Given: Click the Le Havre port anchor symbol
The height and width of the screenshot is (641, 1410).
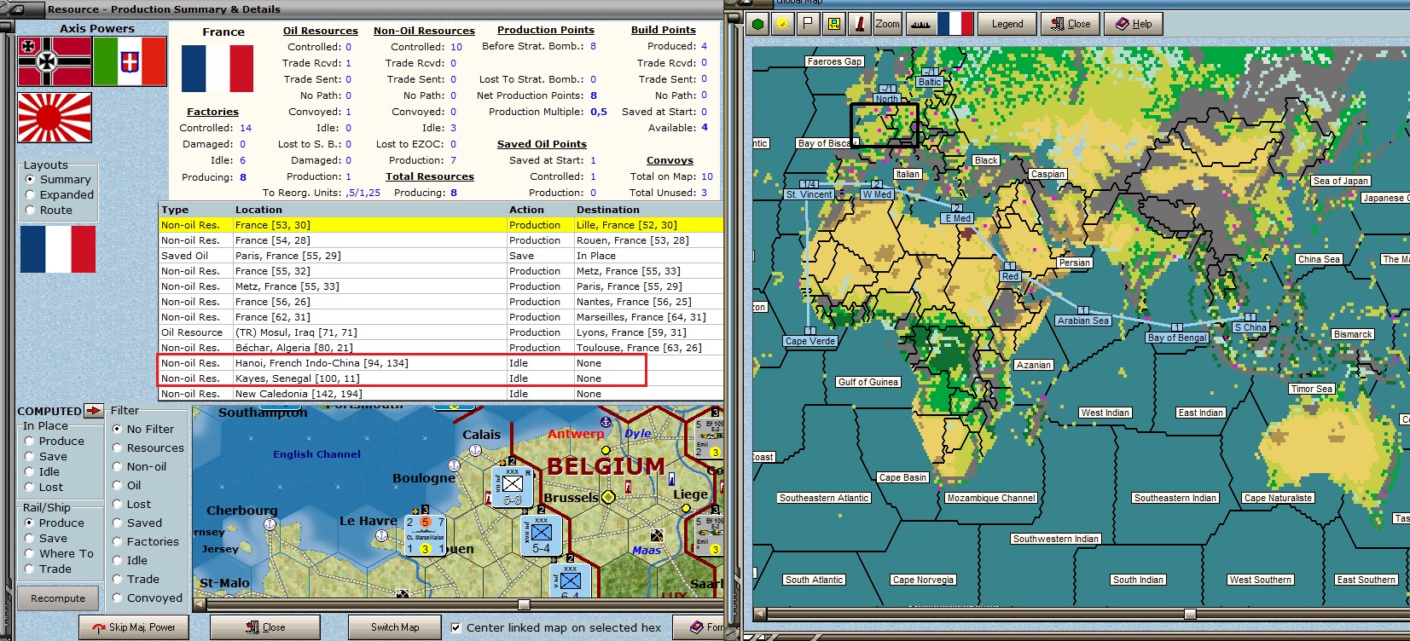Looking at the screenshot, I should click(382, 535).
